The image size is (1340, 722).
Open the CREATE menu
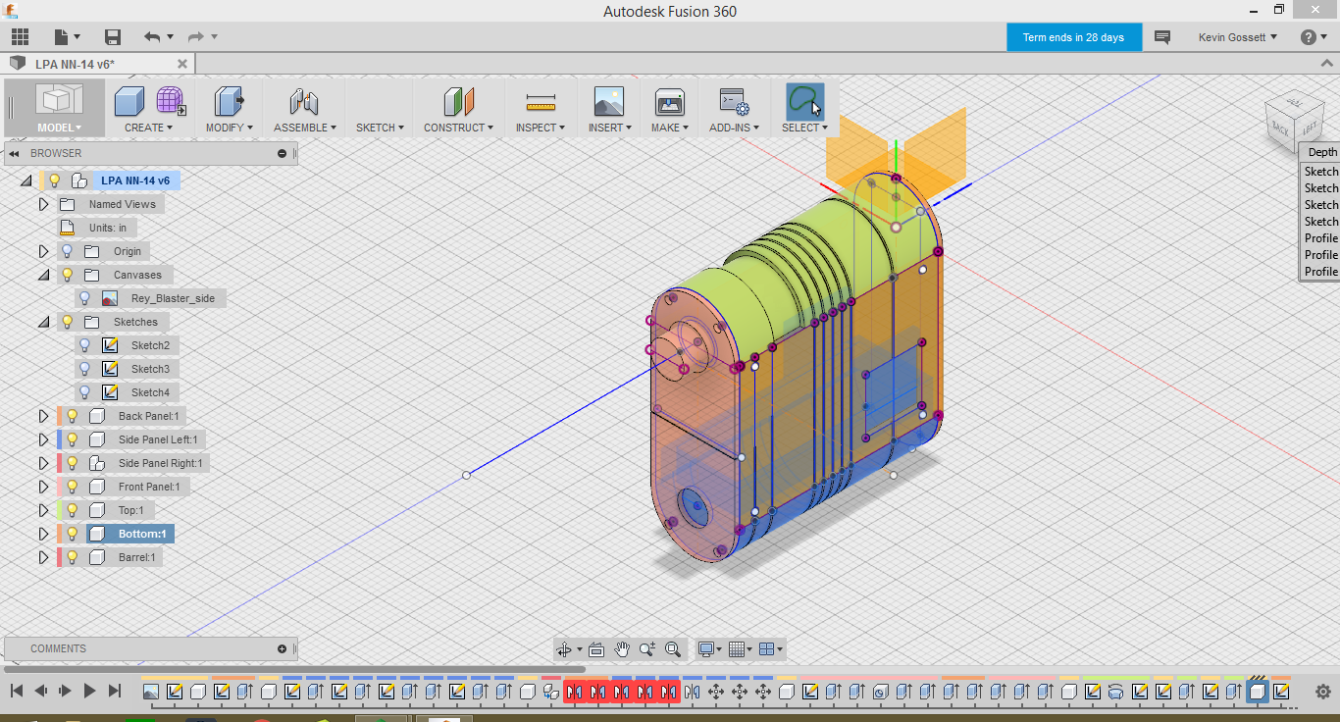click(148, 128)
